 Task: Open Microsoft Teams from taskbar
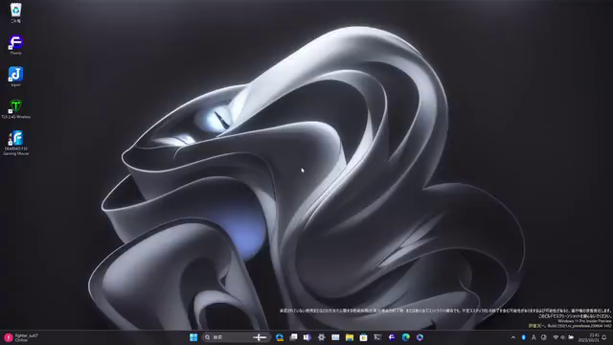coord(307,337)
